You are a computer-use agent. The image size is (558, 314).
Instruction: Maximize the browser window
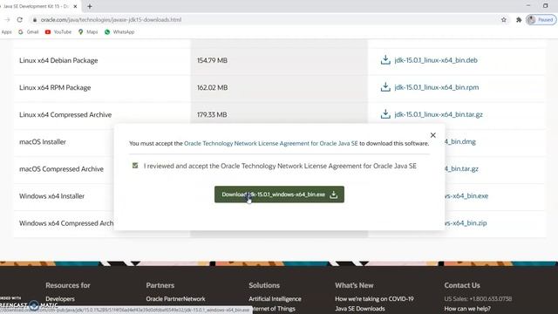point(545,6)
